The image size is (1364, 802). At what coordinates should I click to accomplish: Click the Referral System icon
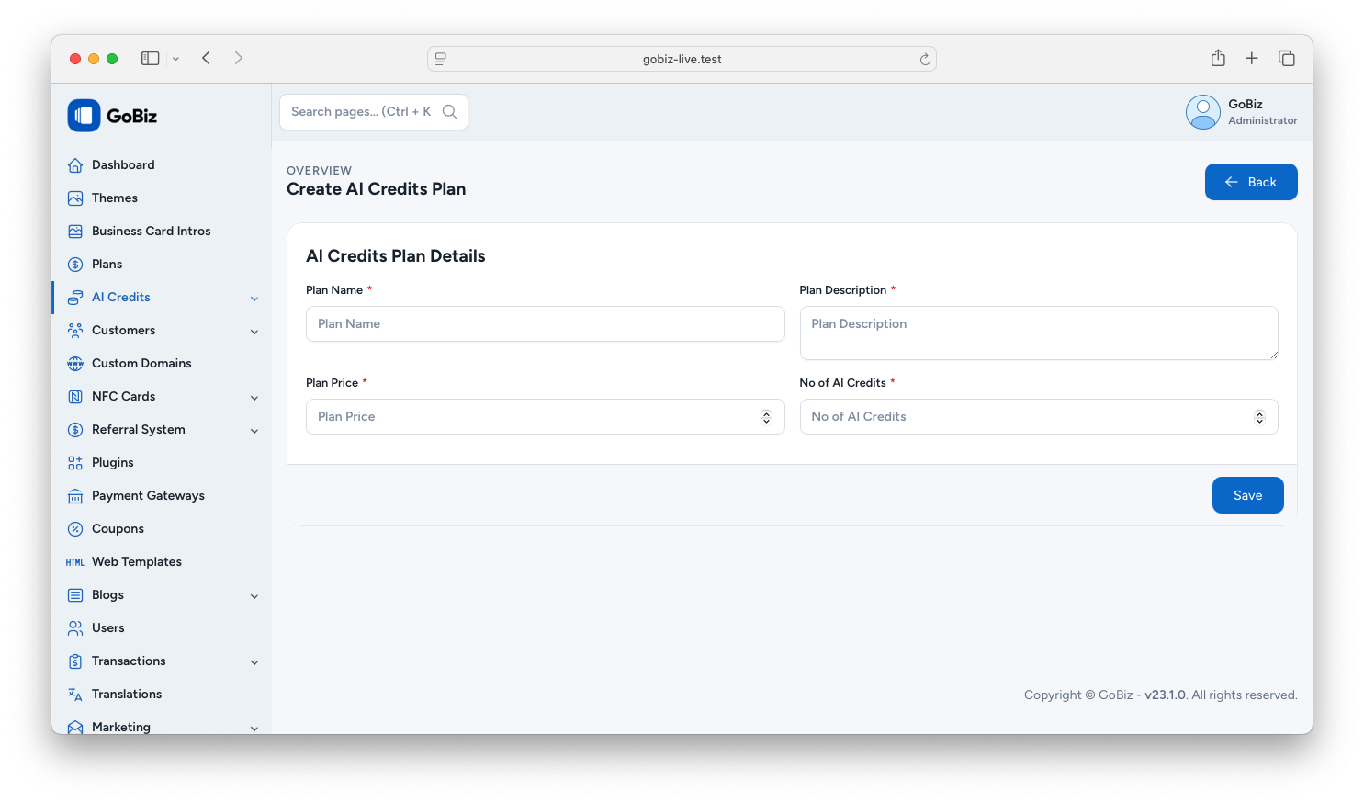click(75, 430)
